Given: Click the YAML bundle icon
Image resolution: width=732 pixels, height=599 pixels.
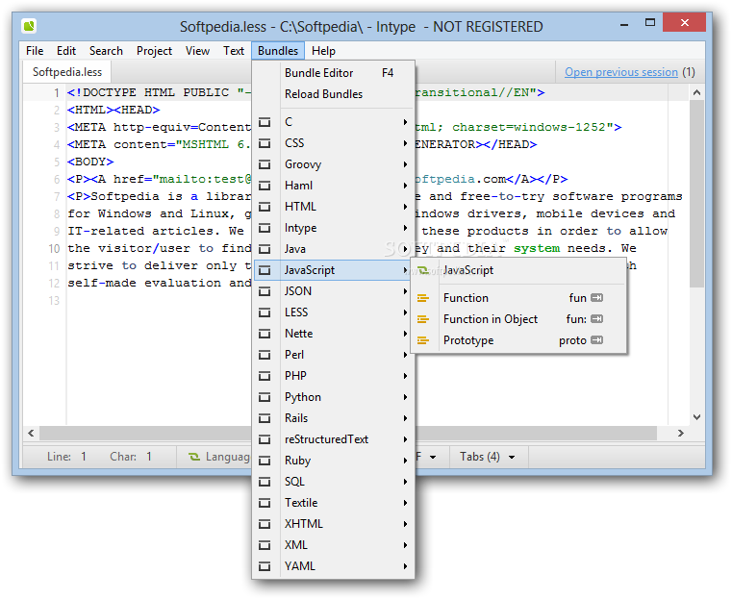Looking at the screenshot, I should [x=265, y=566].
